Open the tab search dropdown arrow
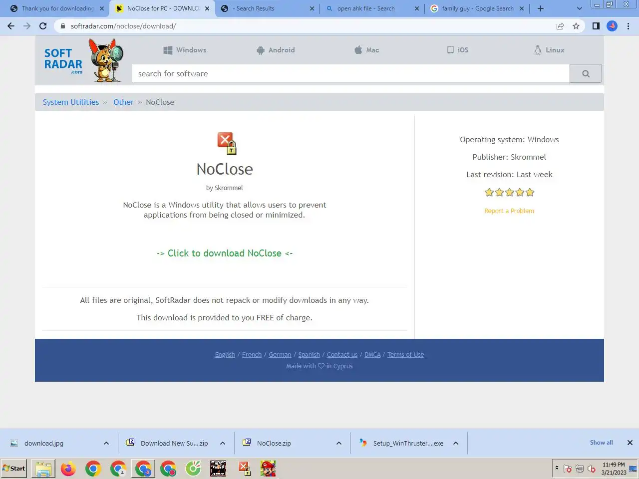 click(579, 8)
